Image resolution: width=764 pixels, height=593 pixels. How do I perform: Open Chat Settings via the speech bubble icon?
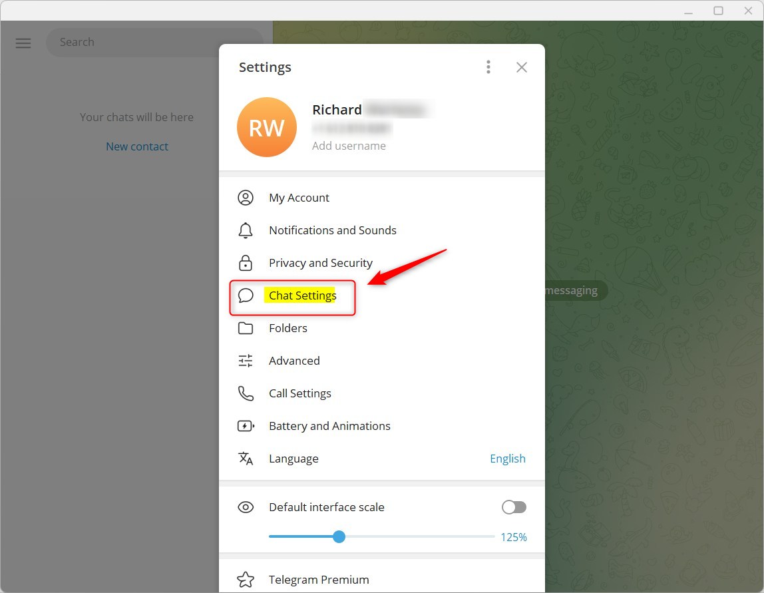[x=246, y=295]
